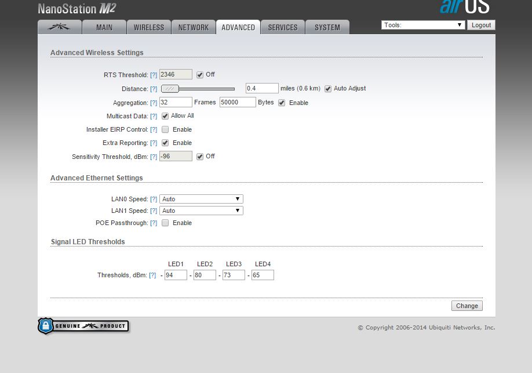
Task: Open help for LAN1 Speed
Action: pos(154,211)
